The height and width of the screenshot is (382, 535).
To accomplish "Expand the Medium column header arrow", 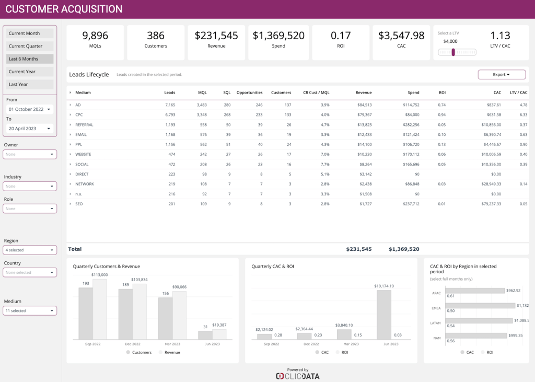I will tap(71, 92).
